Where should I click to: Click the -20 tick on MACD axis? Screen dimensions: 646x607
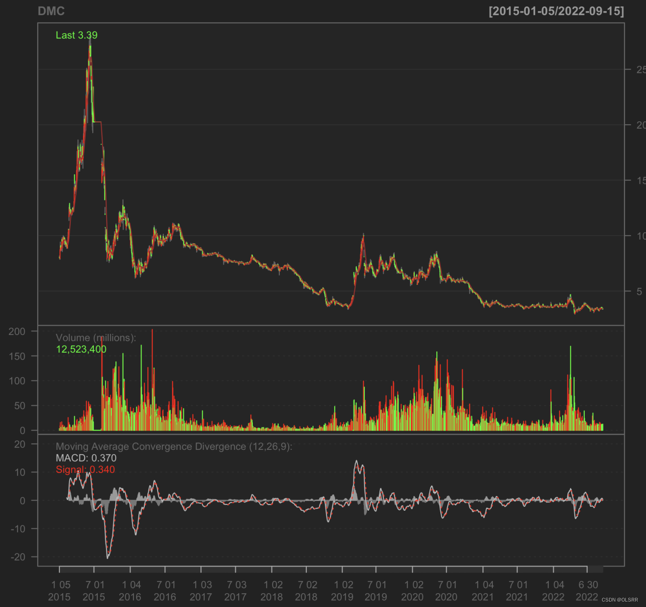18,557
